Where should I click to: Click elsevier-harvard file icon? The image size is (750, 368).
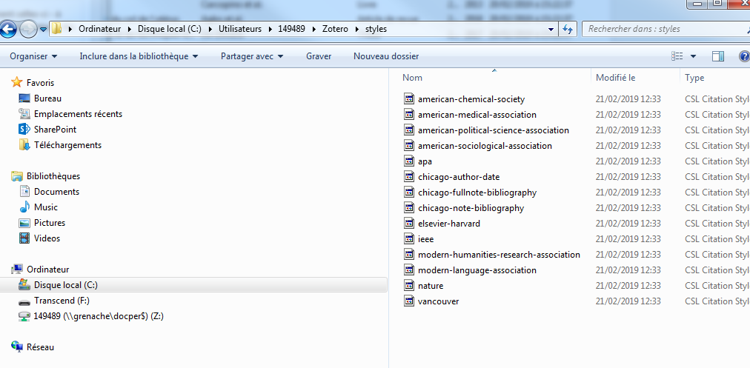(409, 223)
